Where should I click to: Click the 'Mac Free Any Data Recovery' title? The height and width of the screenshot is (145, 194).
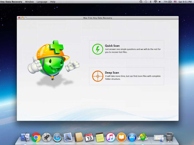tap(98, 18)
